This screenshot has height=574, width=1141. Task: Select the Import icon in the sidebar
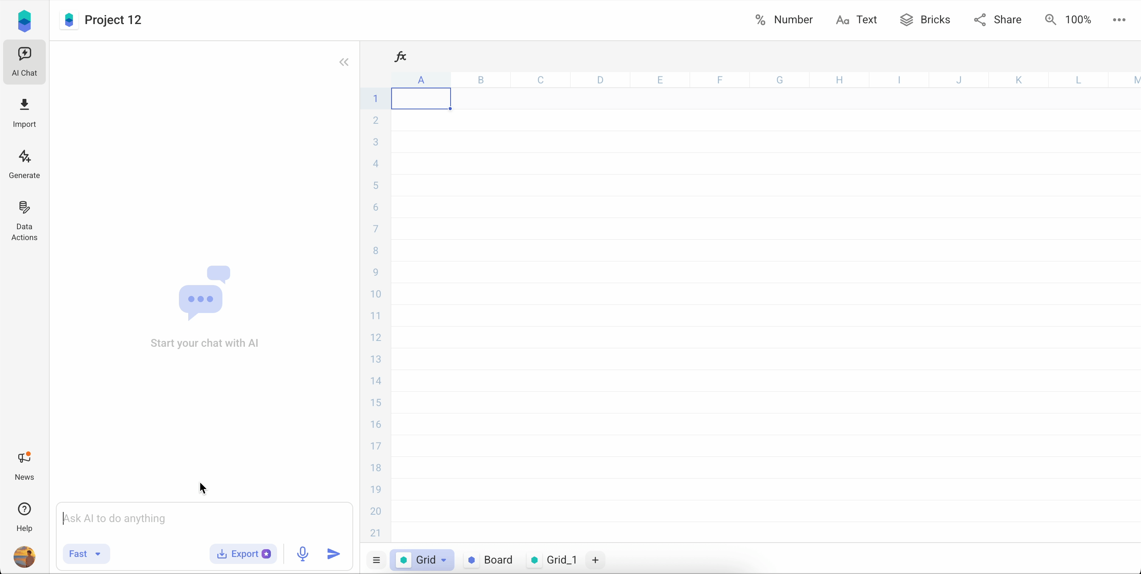tap(24, 112)
